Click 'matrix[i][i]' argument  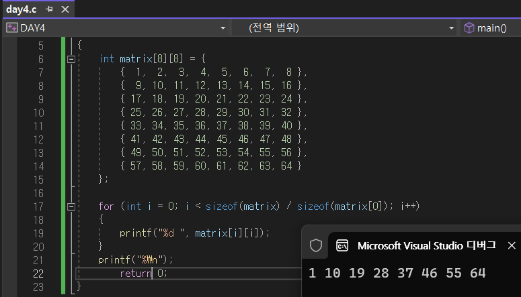click(x=227, y=233)
